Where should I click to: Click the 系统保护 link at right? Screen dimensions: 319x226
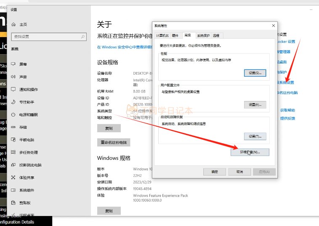[282, 72]
